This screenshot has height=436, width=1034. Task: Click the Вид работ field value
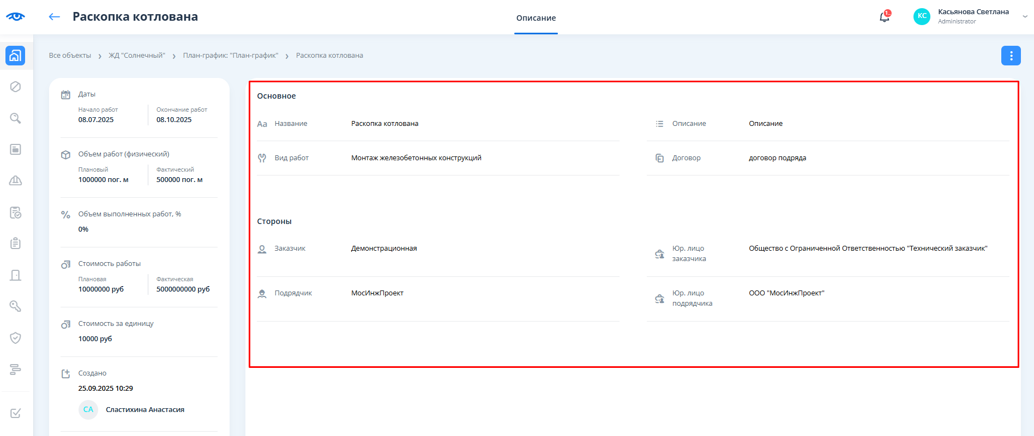(x=416, y=158)
